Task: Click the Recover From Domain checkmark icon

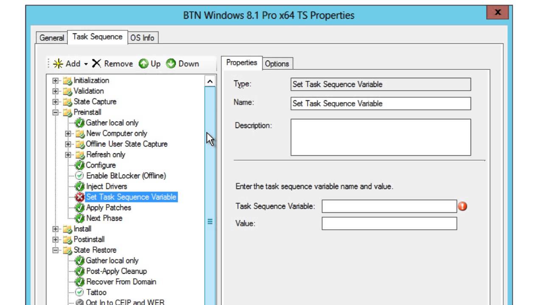Action: tap(80, 282)
